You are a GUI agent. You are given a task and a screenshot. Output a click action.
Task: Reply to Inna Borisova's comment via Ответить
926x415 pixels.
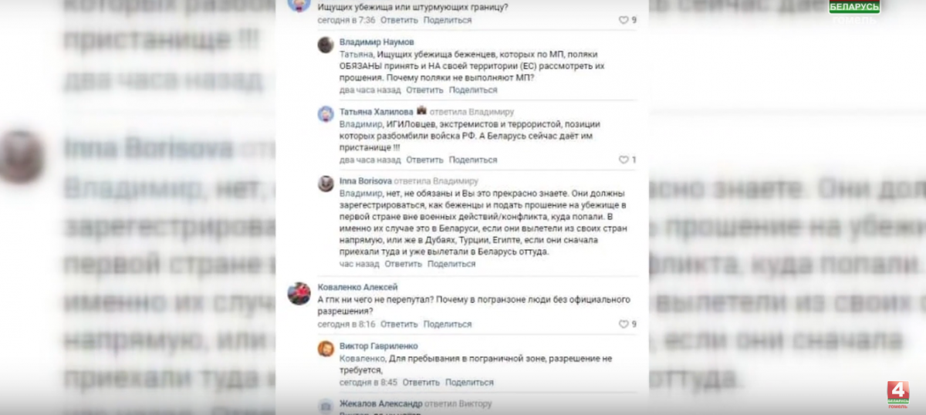(x=403, y=264)
